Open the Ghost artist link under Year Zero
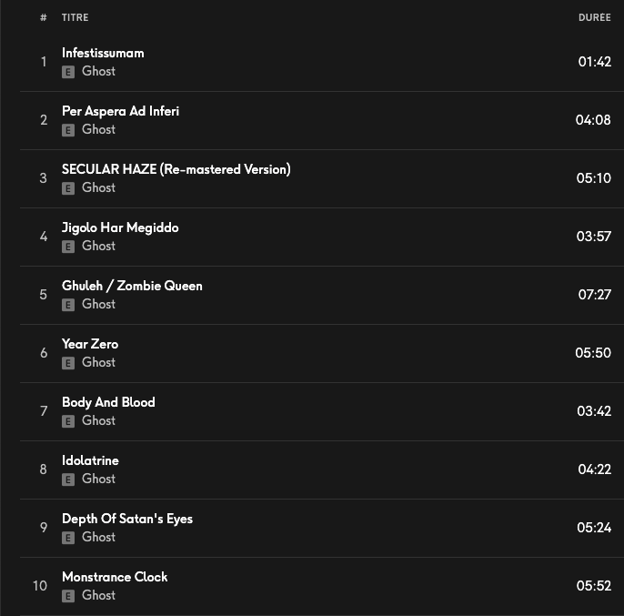 [x=98, y=362]
